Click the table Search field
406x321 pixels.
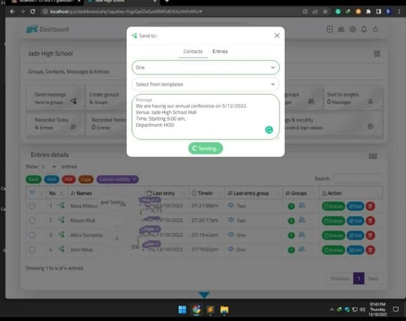pyautogui.click(x=357, y=179)
